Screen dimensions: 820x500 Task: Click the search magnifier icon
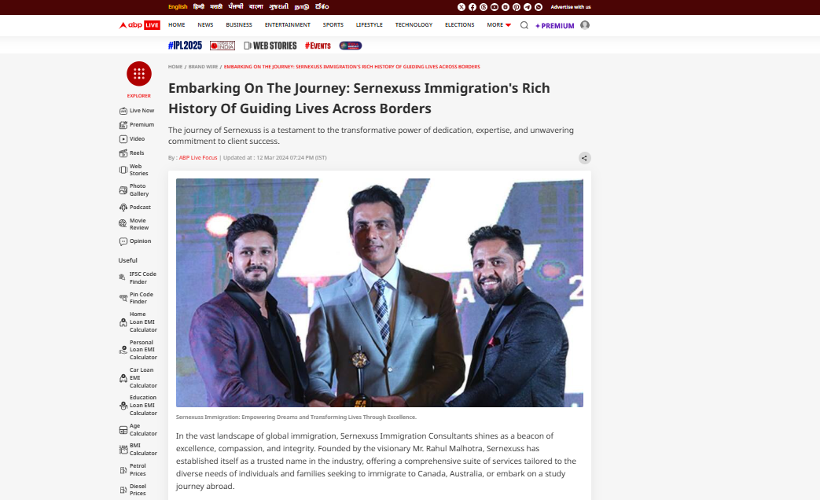pos(524,25)
